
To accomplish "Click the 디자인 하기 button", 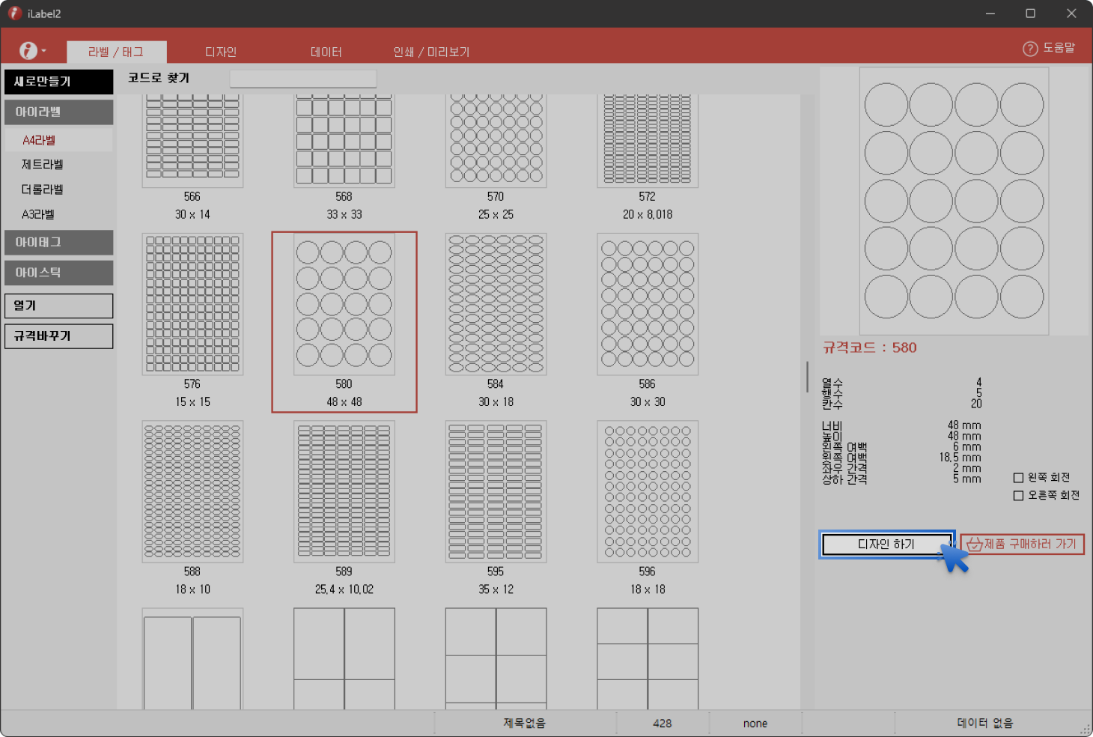I will (x=886, y=545).
